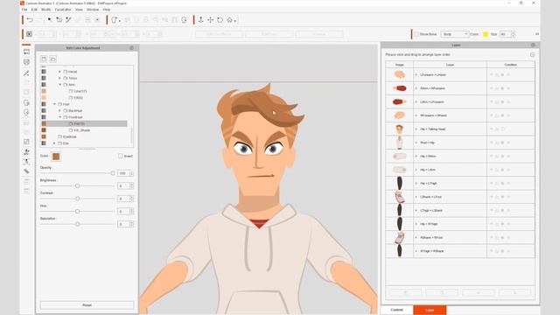This screenshot has height=315, width=560.
Task: Collapse the Arm folder in the tree
Action: [x=60, y=85]
